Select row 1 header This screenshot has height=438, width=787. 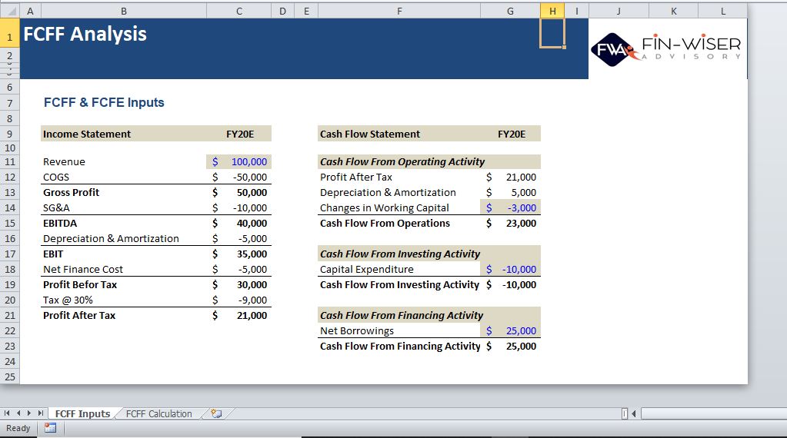click(9, 33)
